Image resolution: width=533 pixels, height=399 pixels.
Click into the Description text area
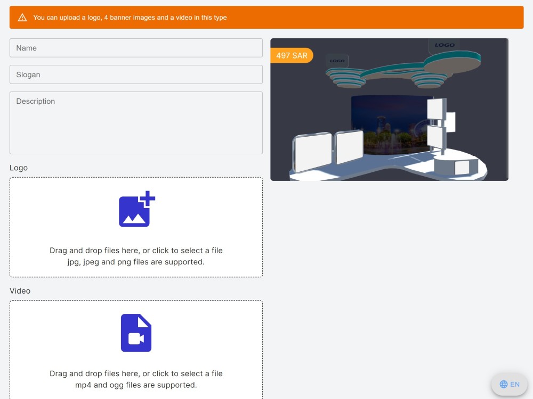coord(136,123)
